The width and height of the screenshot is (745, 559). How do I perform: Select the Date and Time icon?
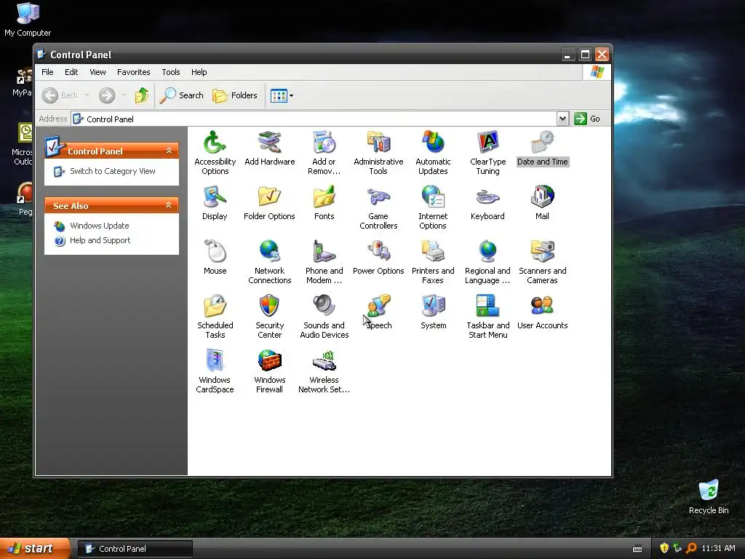pos(542,143)
